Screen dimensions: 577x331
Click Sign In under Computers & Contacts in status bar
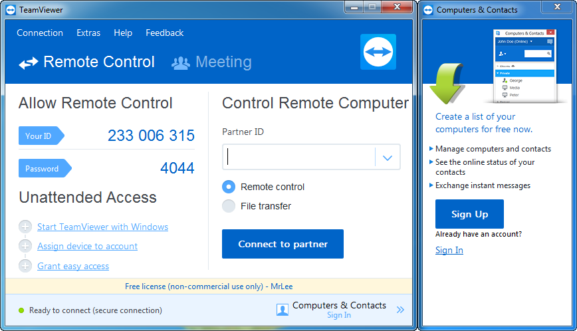point(339,315)
